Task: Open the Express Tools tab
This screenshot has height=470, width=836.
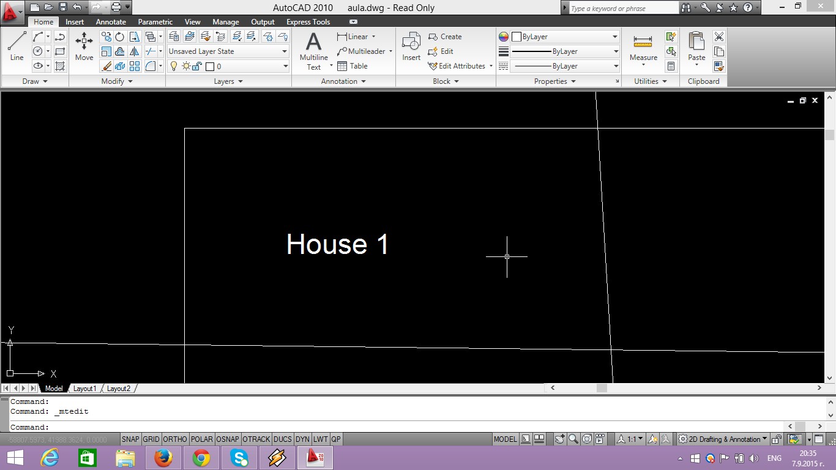Action: tap(308, 22)
